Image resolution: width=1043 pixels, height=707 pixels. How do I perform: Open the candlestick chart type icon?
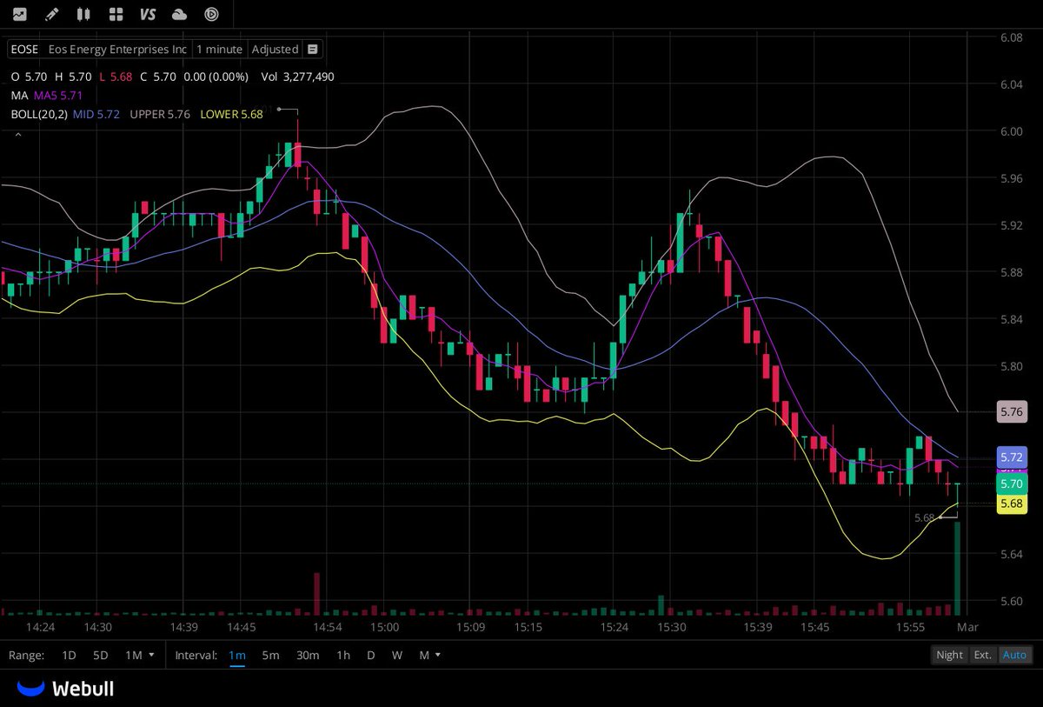[x=83, y=14]
